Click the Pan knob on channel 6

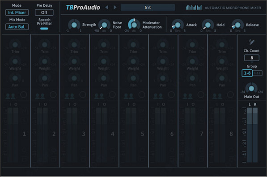(x=163, y=78)
